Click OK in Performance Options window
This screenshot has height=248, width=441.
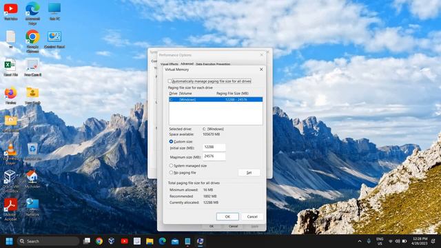(212, 226)
